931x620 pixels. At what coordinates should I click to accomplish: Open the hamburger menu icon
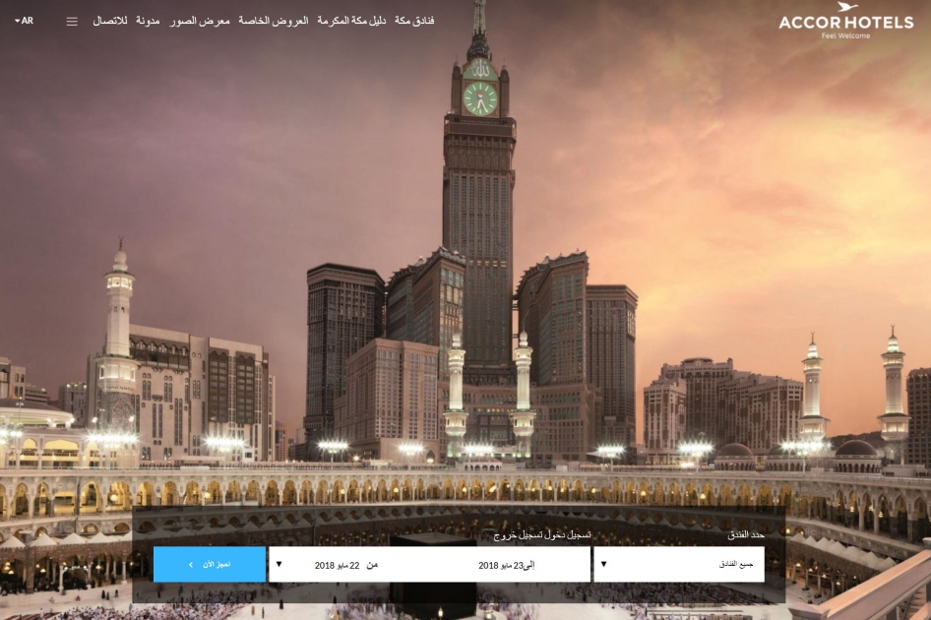coord(72,22)
